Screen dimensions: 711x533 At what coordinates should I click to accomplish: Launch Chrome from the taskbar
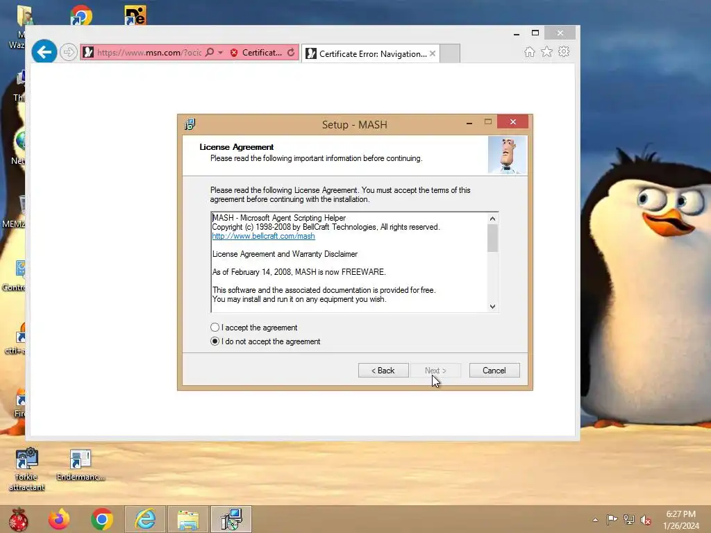click(x=102, y=519)
